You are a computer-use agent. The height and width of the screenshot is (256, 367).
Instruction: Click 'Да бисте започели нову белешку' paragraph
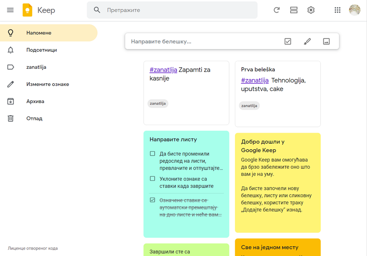(x=276, y=199)
